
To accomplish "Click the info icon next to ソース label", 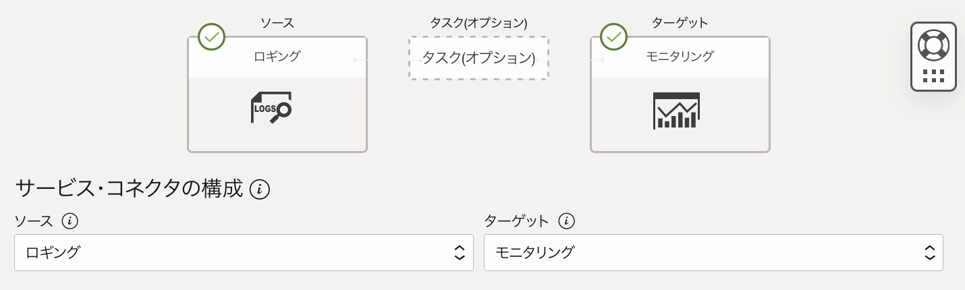I will pyautogui.click(x=70, y=221).
